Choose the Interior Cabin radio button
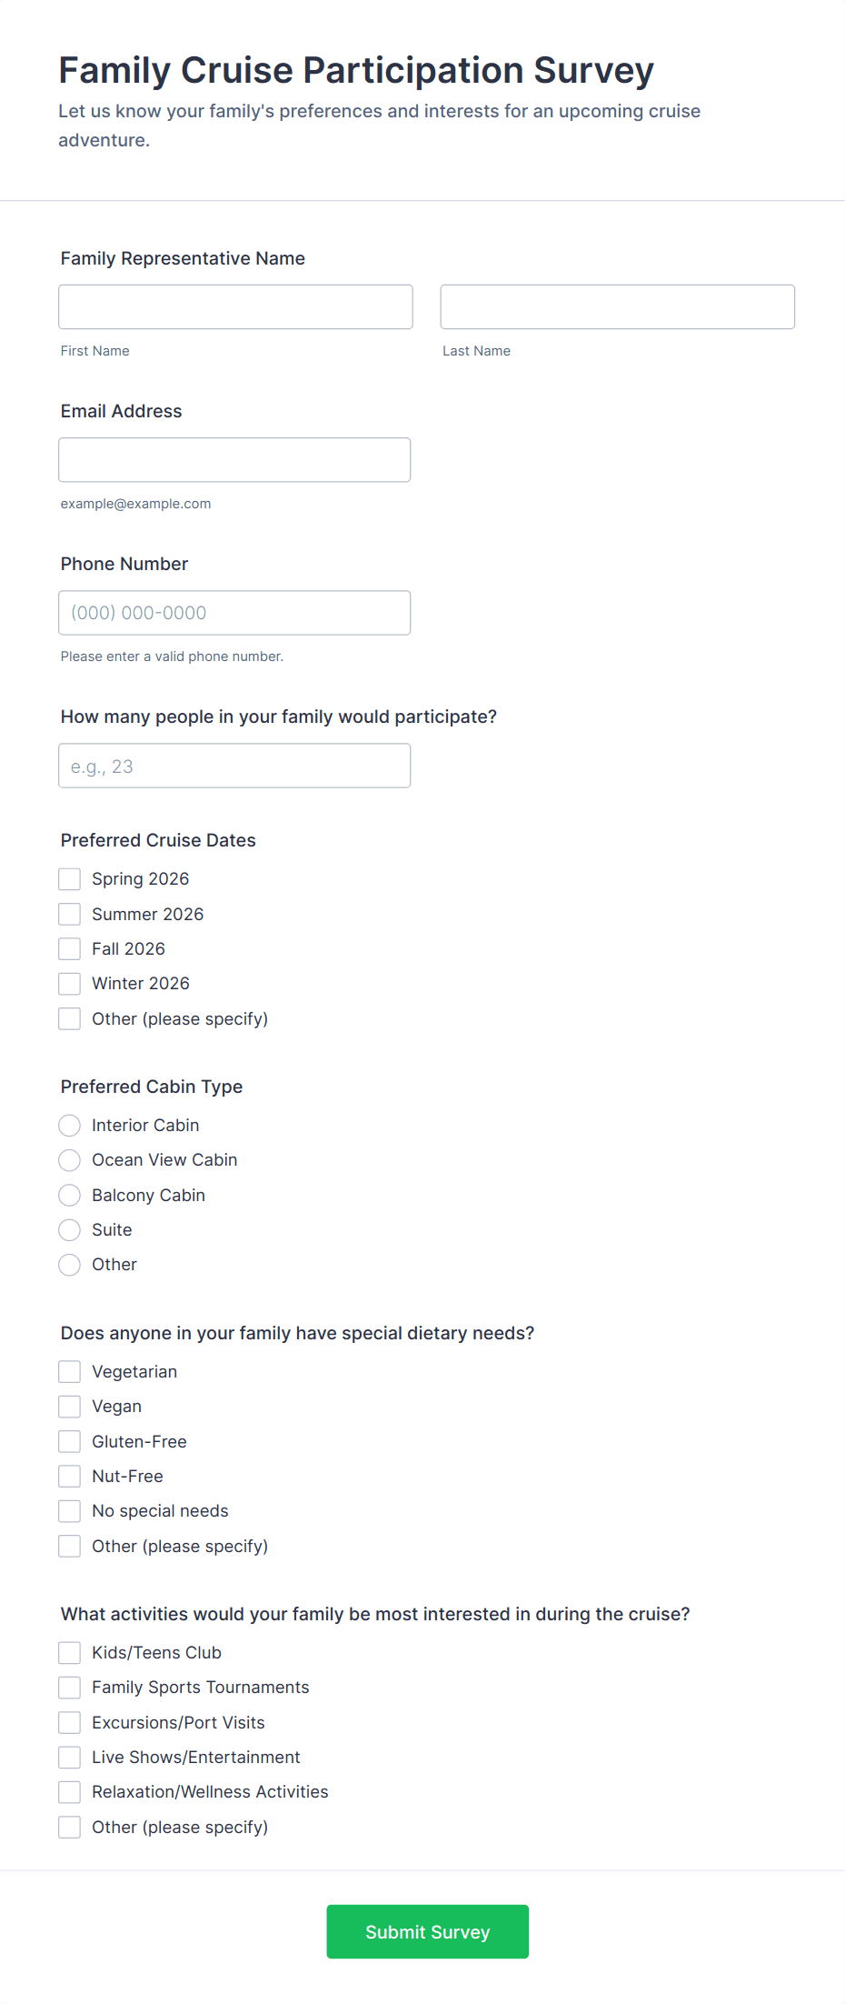The height and width of the screenshot is (2004, 845). (x=70, y=1126)
